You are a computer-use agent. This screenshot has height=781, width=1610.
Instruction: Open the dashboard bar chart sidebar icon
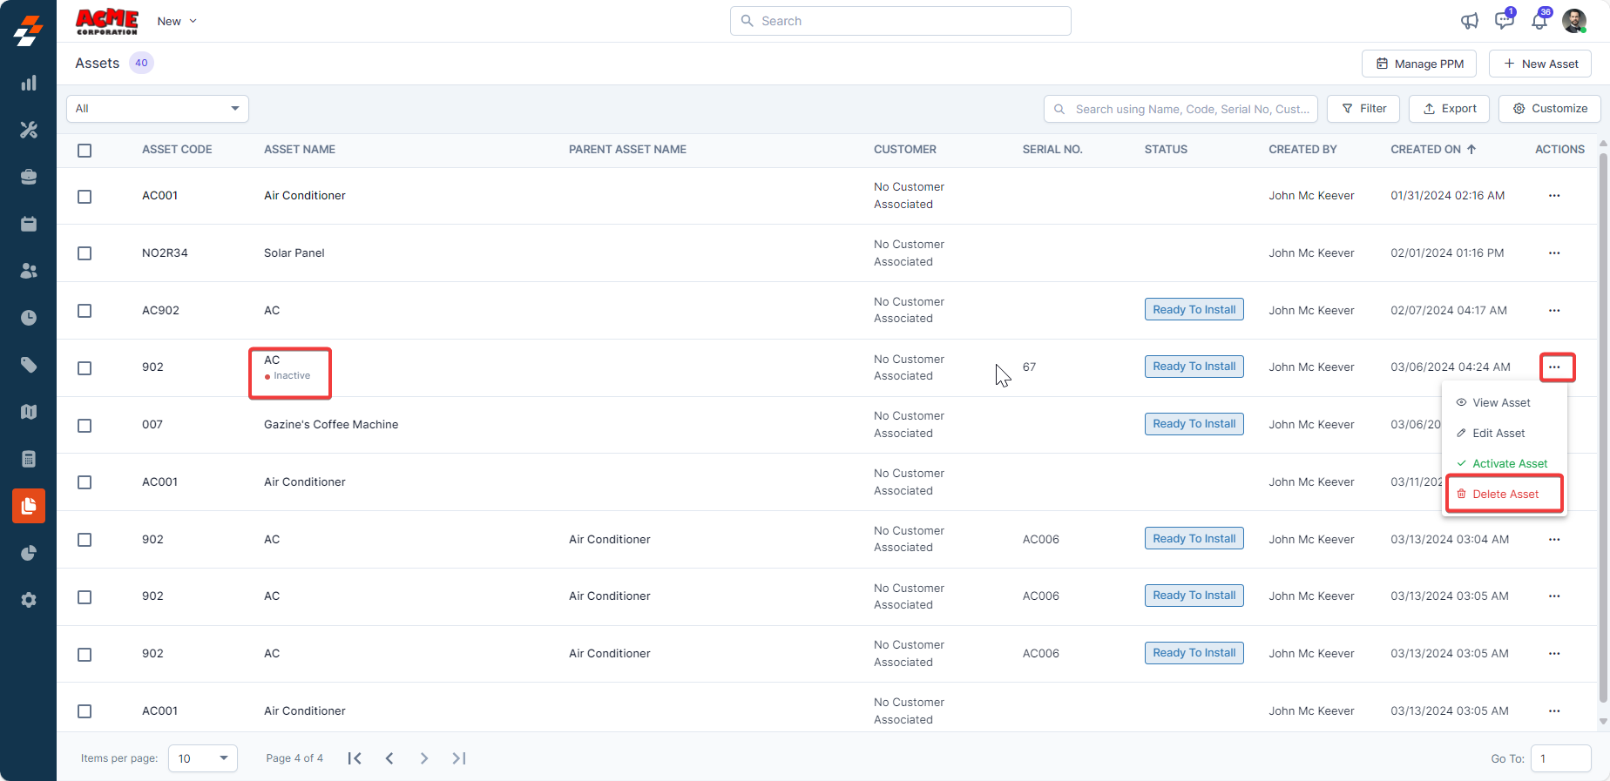click(x=29, y=84)
